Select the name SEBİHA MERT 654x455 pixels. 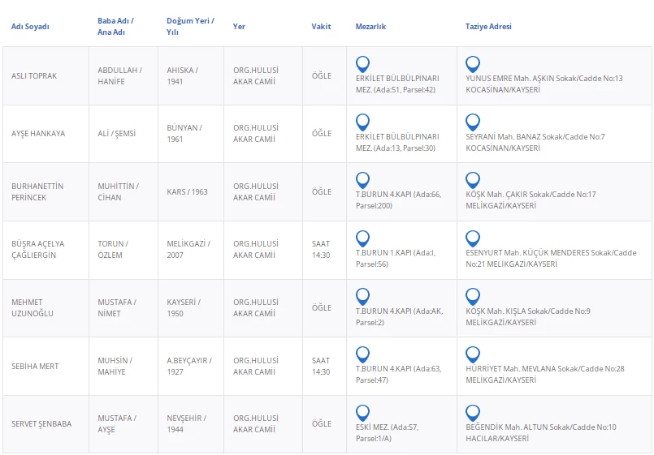pyautogui.click(x=35, y=367)
